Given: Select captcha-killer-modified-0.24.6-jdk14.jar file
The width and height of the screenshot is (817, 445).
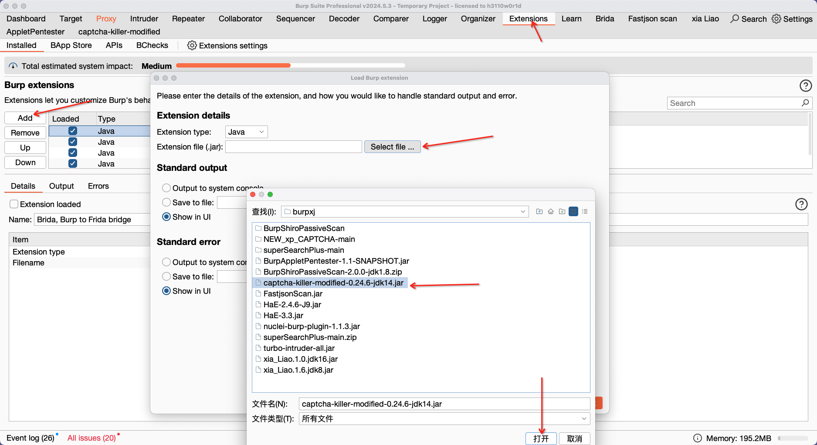Looking at the screenshot, I should point(329,283).
